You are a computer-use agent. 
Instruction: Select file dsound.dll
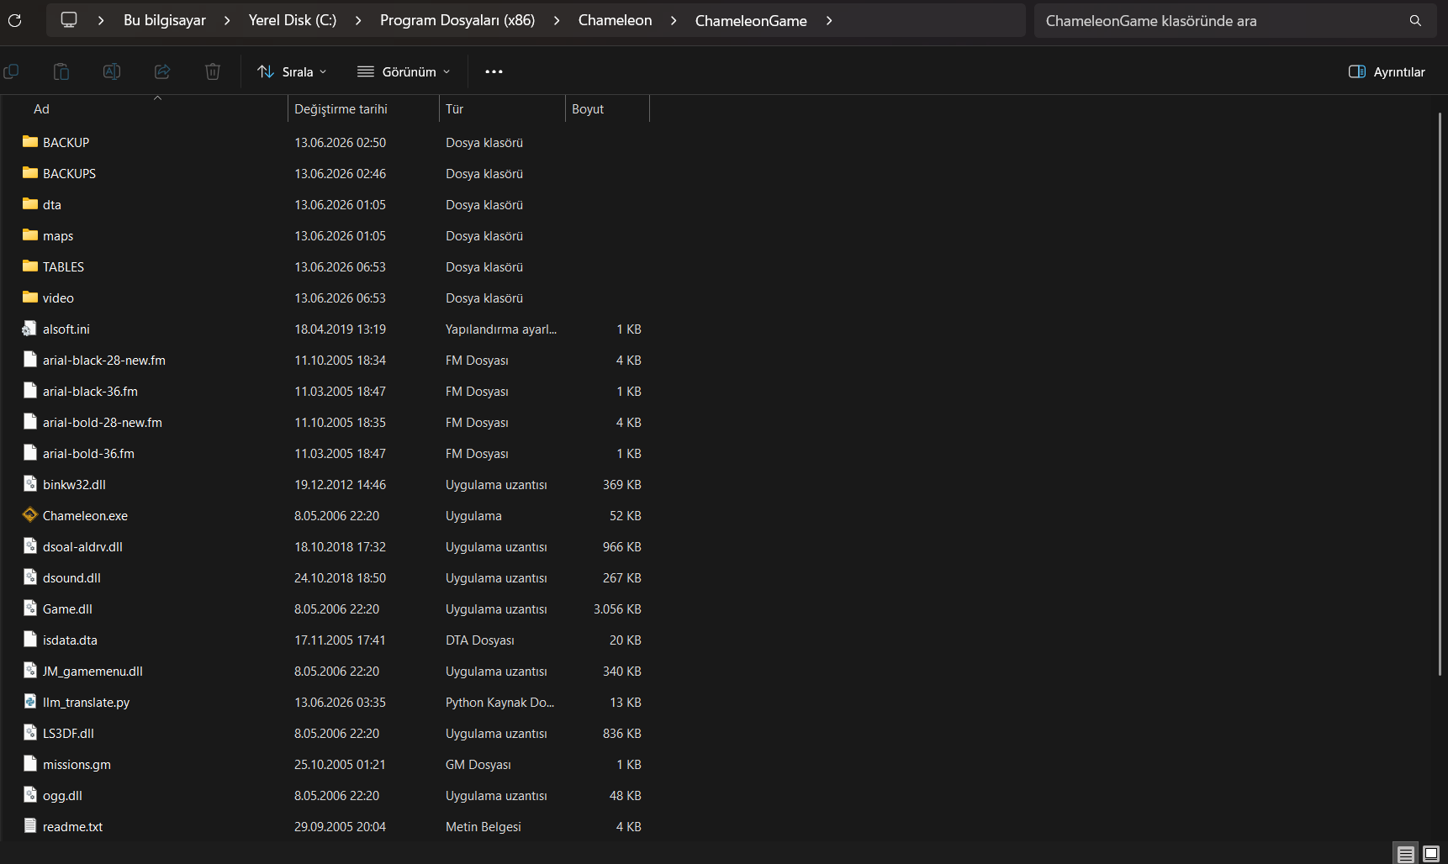[x=71, y=577]
